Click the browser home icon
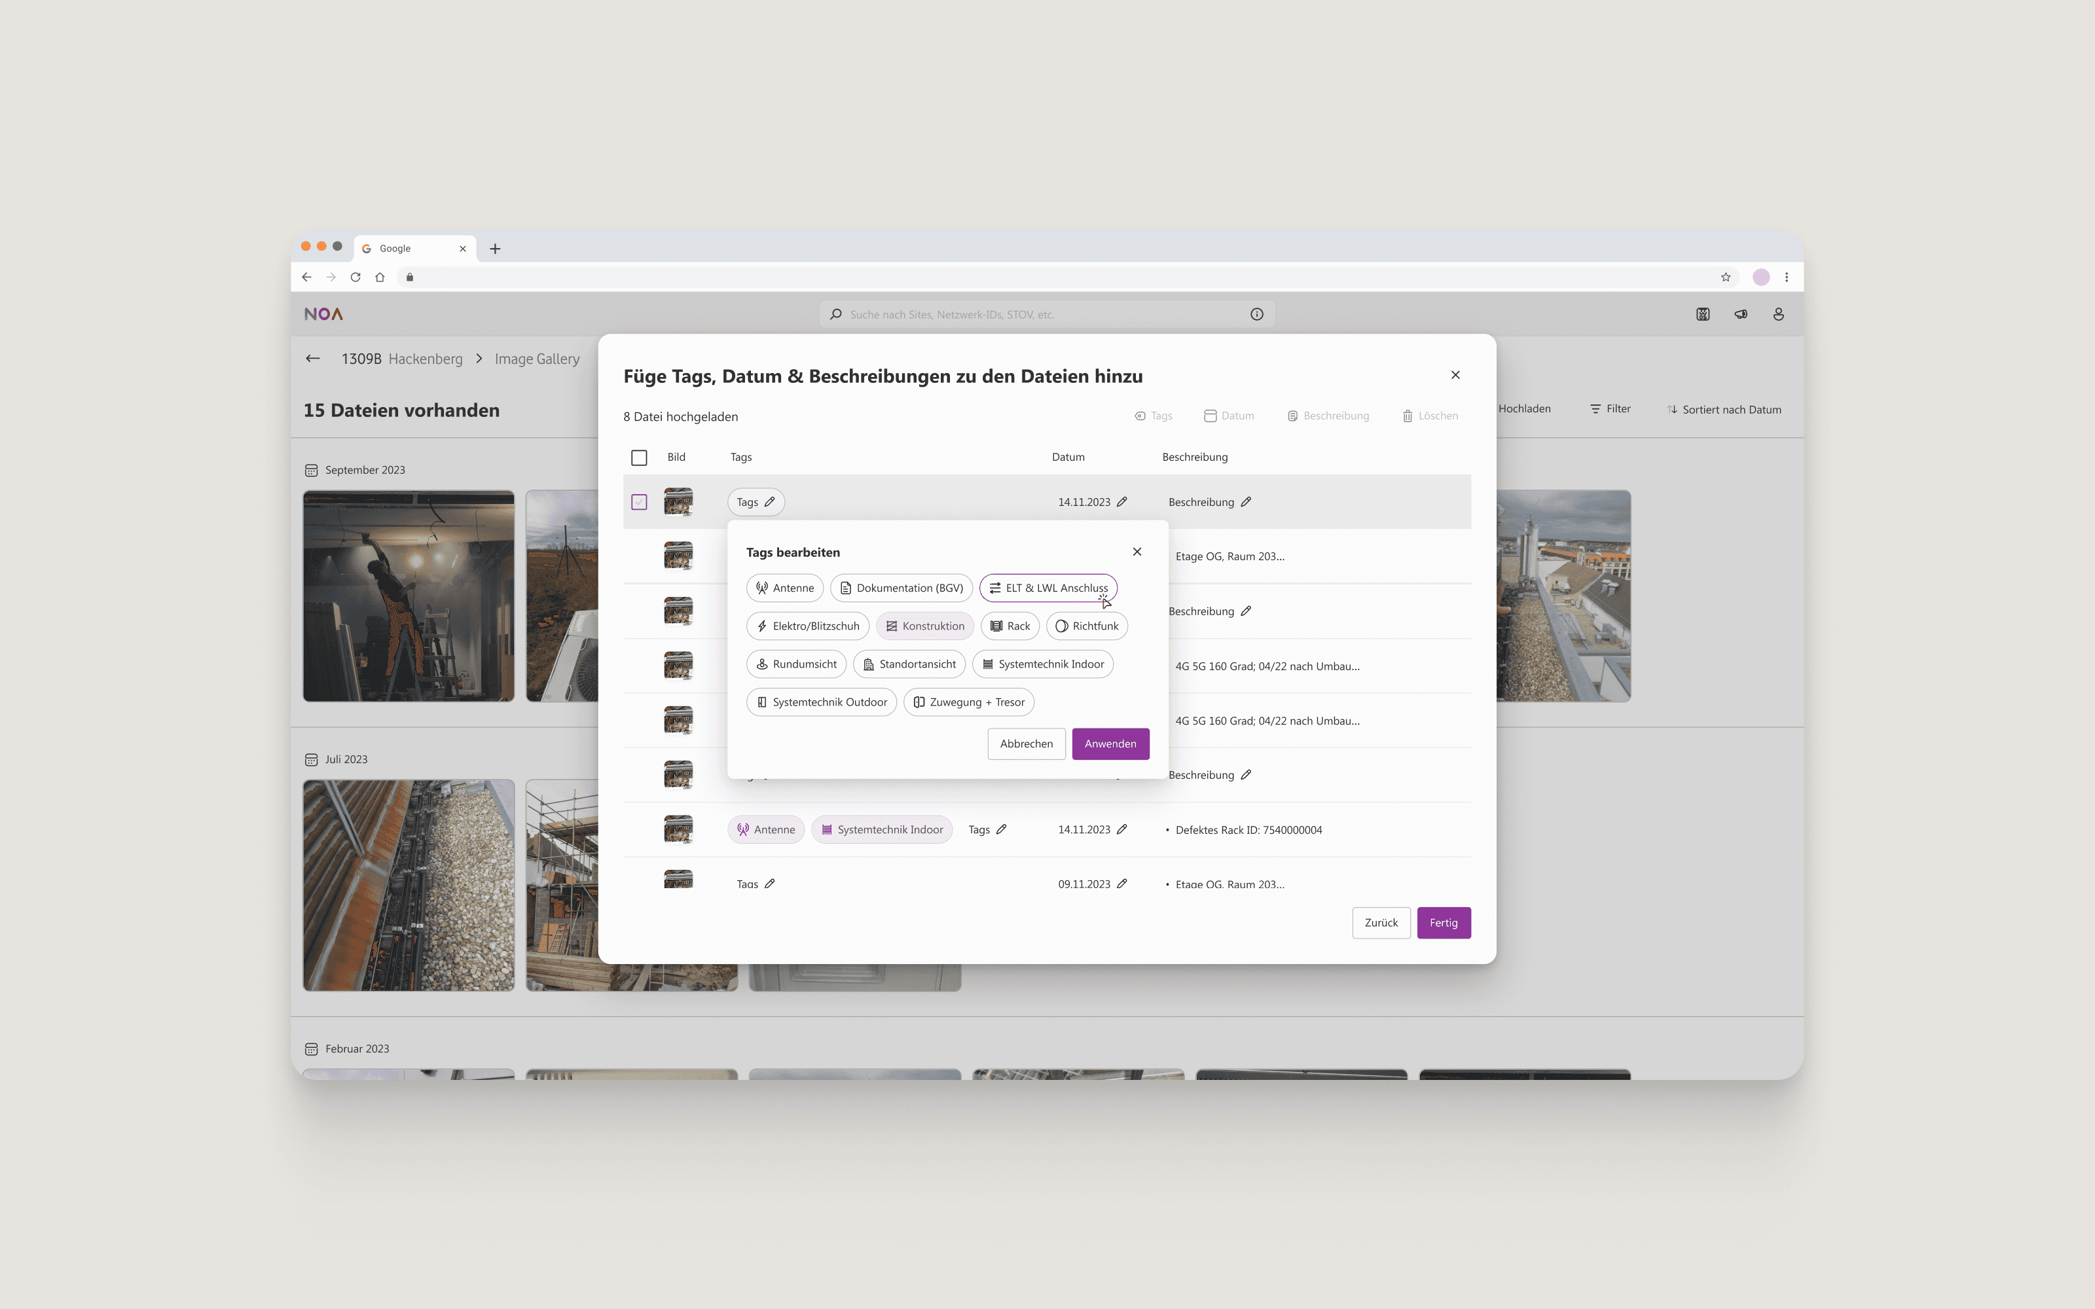This screenshot has width=2095, height=1309. (x=379, y=277)
